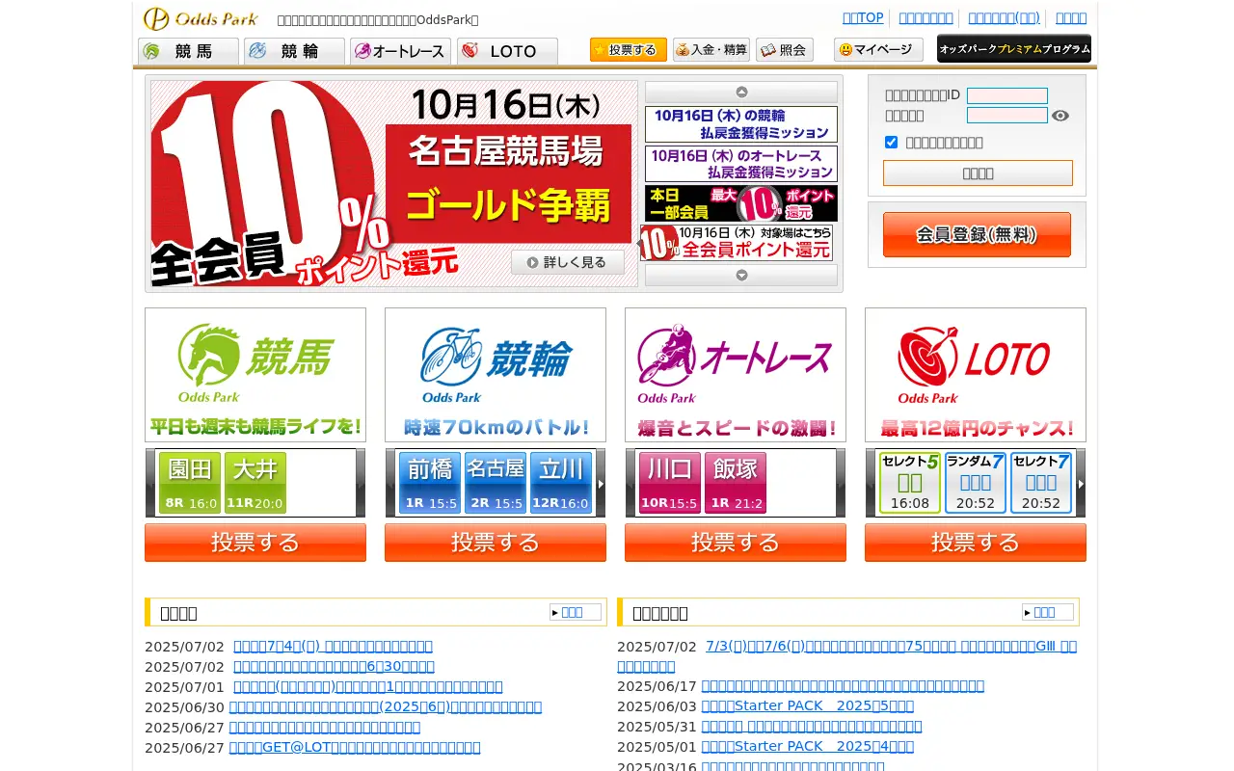Open the オートレース motorcycle logo card
1234x771 pixels.
coord(736,375)
